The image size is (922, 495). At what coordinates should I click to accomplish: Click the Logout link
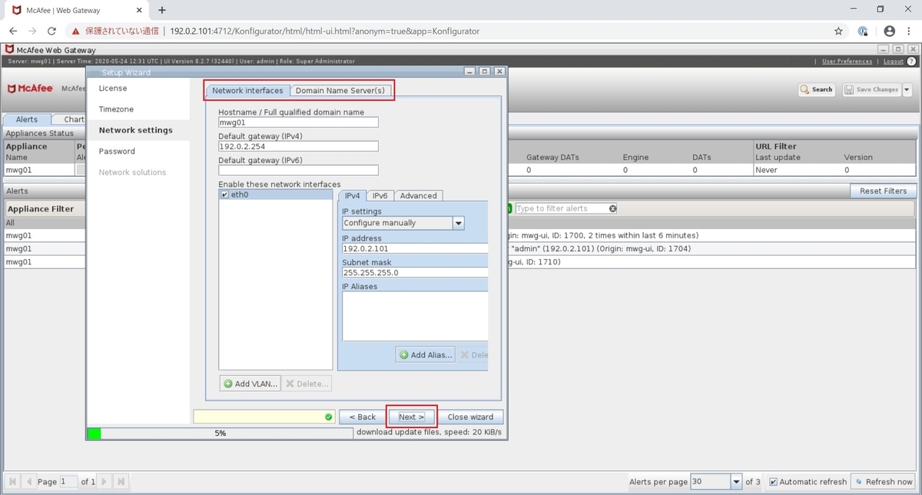(894, 61)
